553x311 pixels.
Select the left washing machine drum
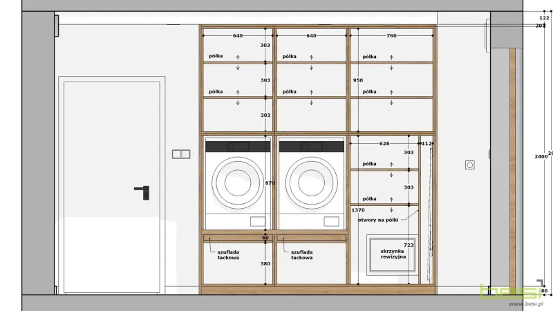click(238, 183)
